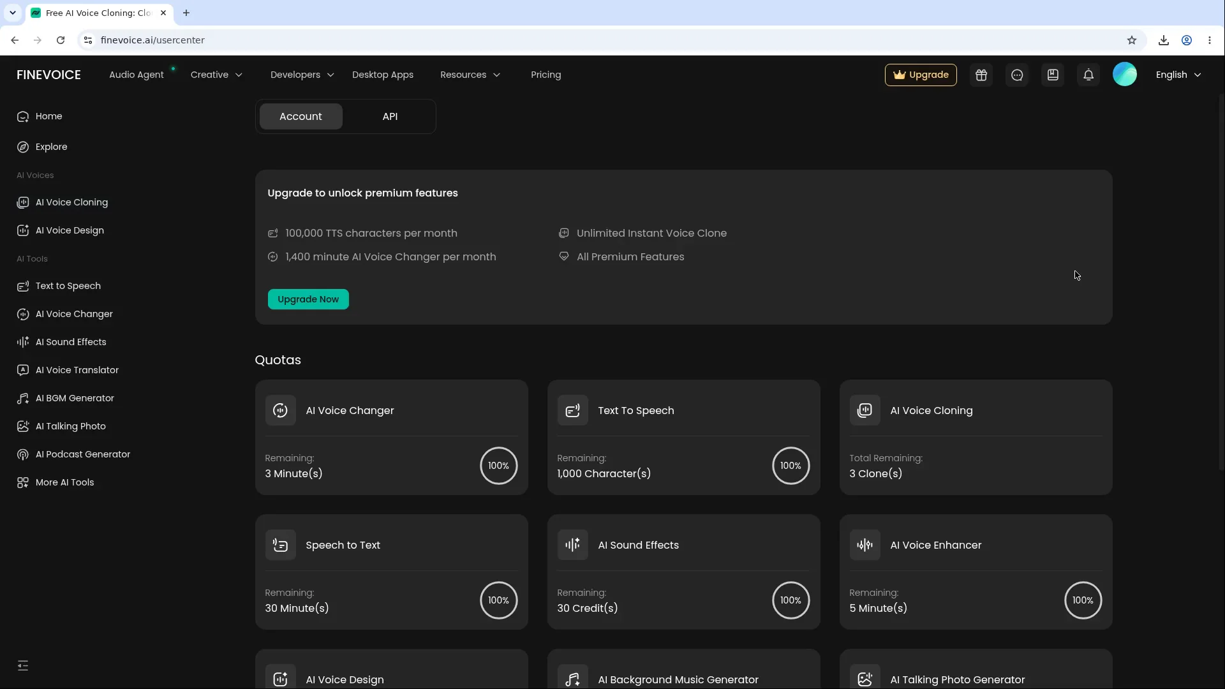This screenshot has width=1225, height=689.
Task: Open AI Talking Photo in sidebar
Action: click(61, 426)
